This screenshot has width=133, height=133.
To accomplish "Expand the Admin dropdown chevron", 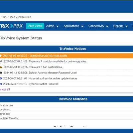I will pos(58,26).
